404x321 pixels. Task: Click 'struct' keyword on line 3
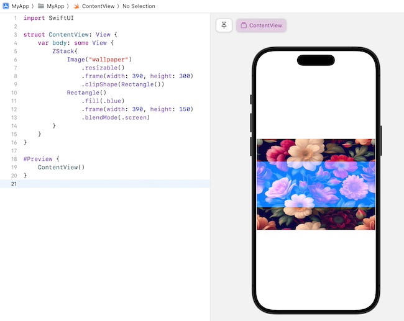click(x=34, y=35)
